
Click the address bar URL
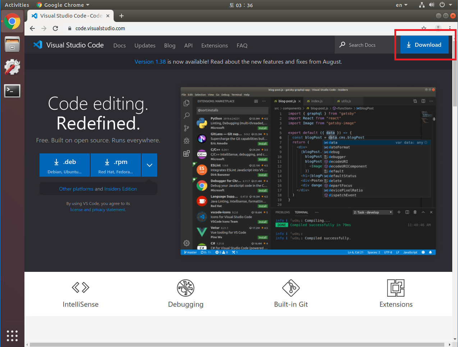tap(100, 28)
